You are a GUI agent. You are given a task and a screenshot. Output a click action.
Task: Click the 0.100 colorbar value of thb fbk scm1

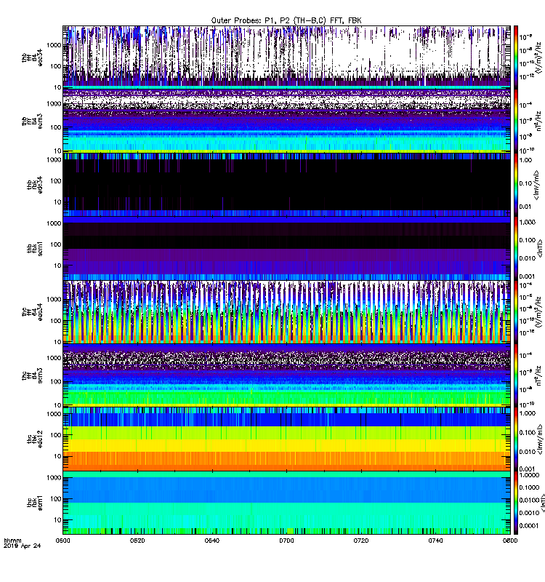tap(528, 240)
